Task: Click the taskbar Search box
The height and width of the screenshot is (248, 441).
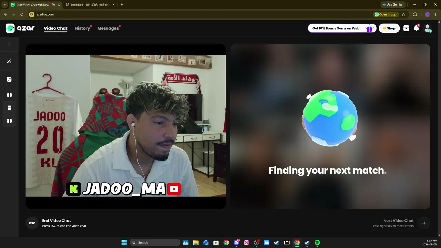Action: 155,242
